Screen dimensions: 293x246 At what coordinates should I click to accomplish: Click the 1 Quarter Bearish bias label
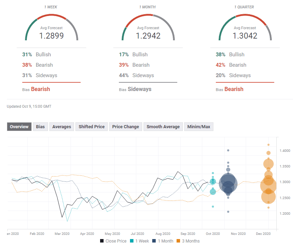pyautogui.click(x=234, y=89)
